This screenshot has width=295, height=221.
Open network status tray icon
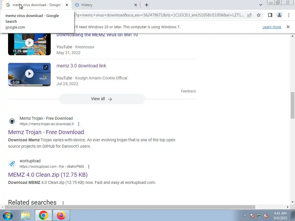click(259, 216)
